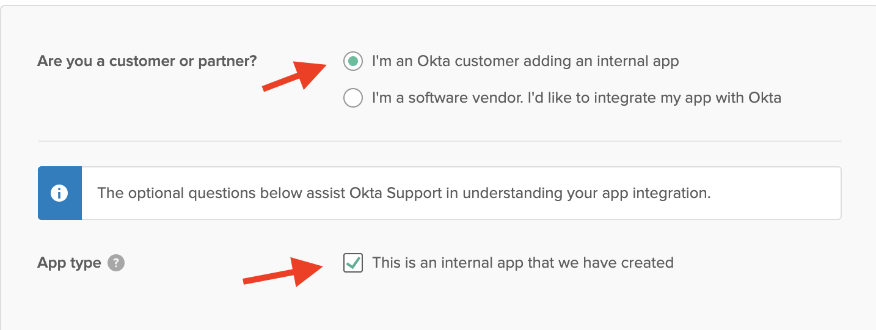The width and height of the screenshot is (876, 330).
Task: Click the optional questions info message text
Action: pyautogui.click(x=404, y=193)
